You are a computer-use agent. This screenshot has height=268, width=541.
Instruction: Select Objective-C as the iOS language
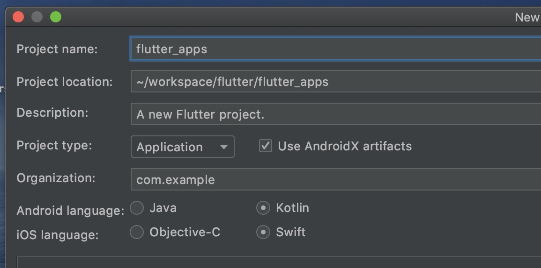tap(137, 232)
